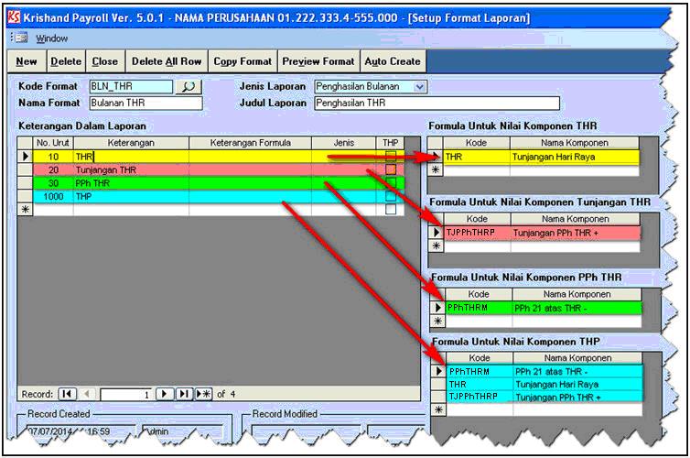Image resolution: width=690 pixels, height=458 pixels.
Task: Click the Keterangan Formula column header
Action: point(251,143)
